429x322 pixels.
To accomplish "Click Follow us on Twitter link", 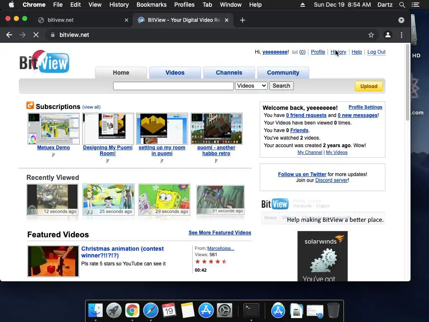I will point(302,174).
